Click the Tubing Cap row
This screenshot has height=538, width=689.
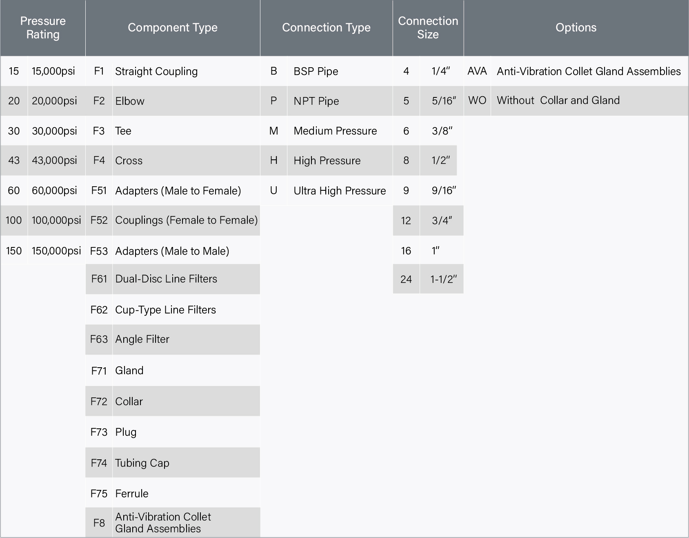[142, 463]
